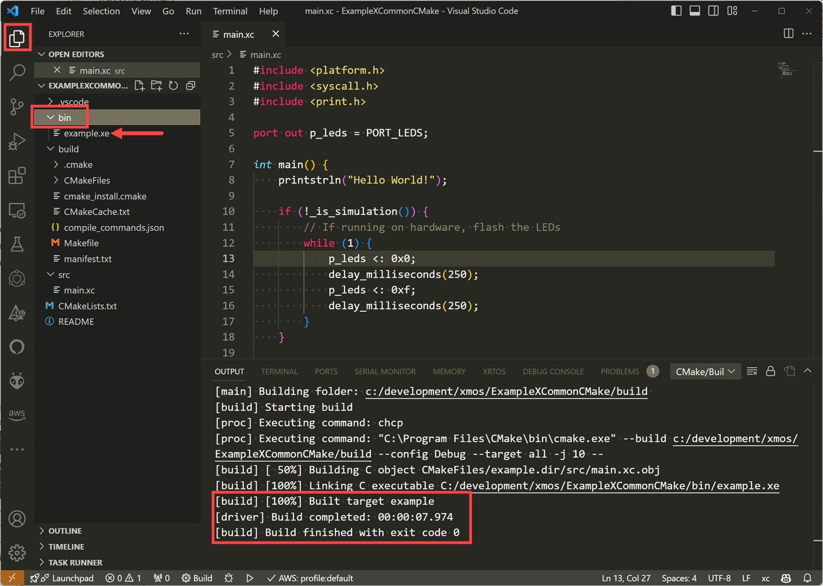Run target with status bar play icon

click(249, 578)
